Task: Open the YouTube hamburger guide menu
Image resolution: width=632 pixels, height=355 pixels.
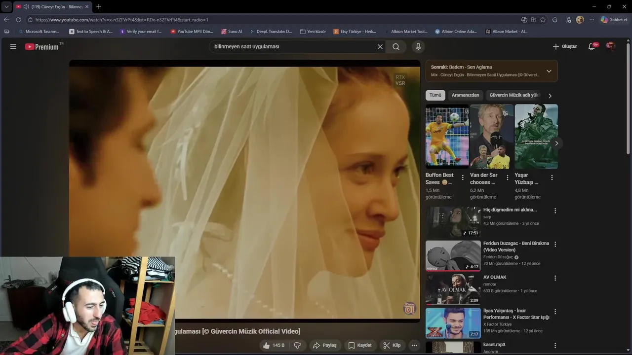Action: pyautogui.click(x=13, y=47)
